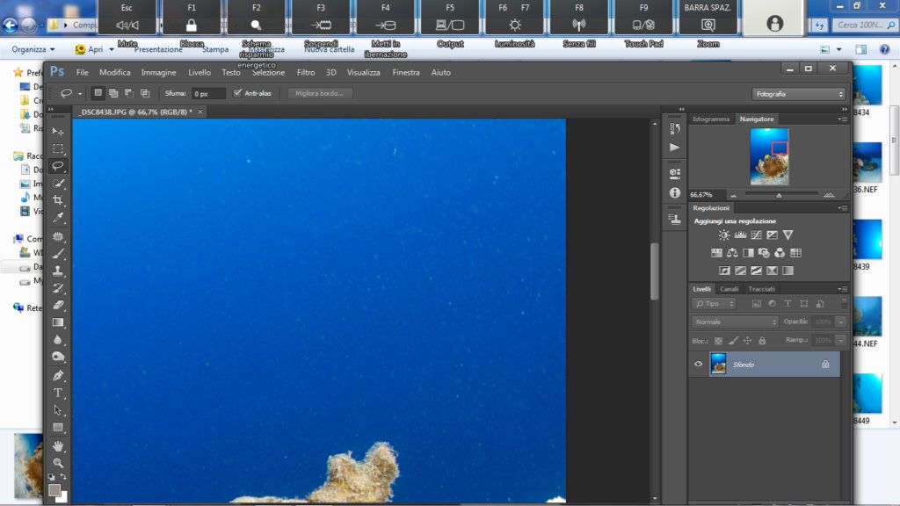Activate the Horizontal Type tool
This screenshot has height=506, width=900.
click(58, 393)
